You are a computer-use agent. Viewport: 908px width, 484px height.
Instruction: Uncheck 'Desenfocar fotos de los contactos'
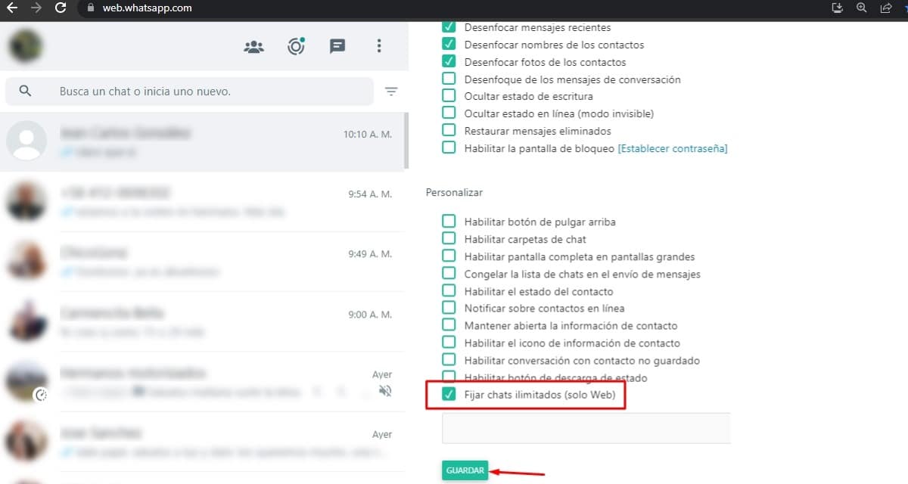(x=449, y=61)
